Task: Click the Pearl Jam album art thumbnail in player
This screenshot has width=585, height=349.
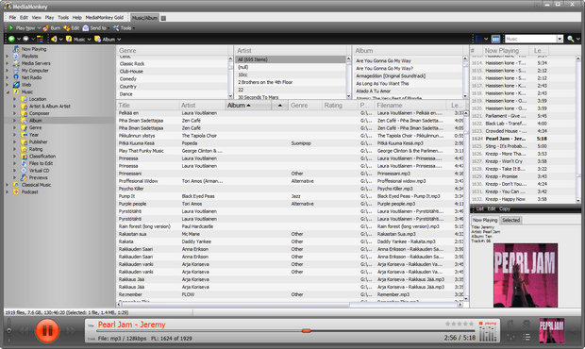Action: coord(551,330)
